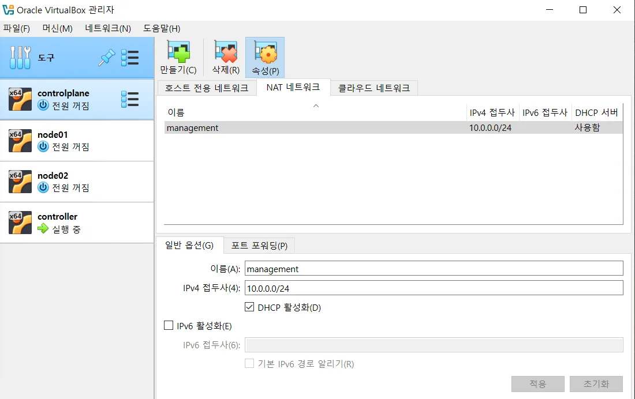This screenshot has height=399, width=635.
Task: Select the 일반 옵션(G) tab
Action: point(189,245)
